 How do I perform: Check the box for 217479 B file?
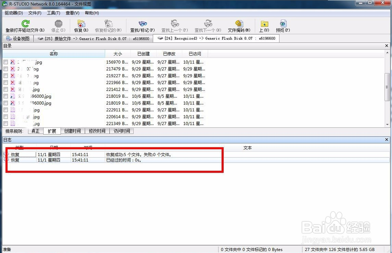6,69
